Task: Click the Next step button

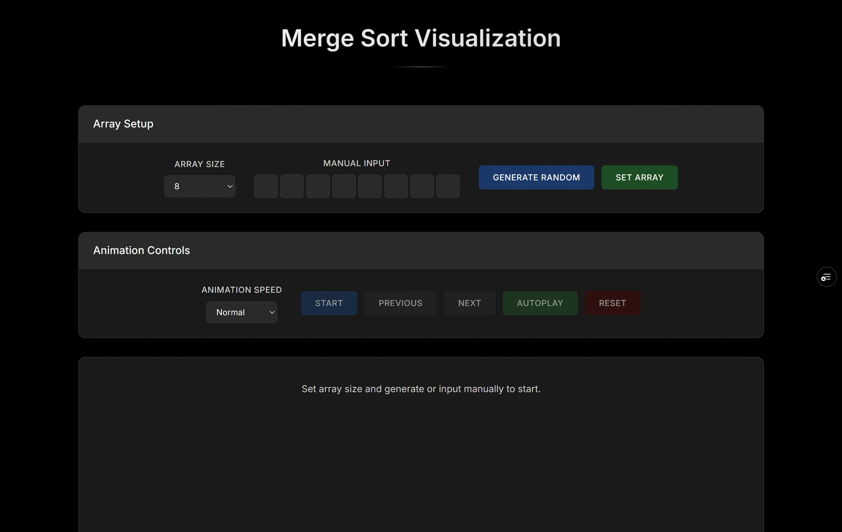Action: tap(469, 303)
